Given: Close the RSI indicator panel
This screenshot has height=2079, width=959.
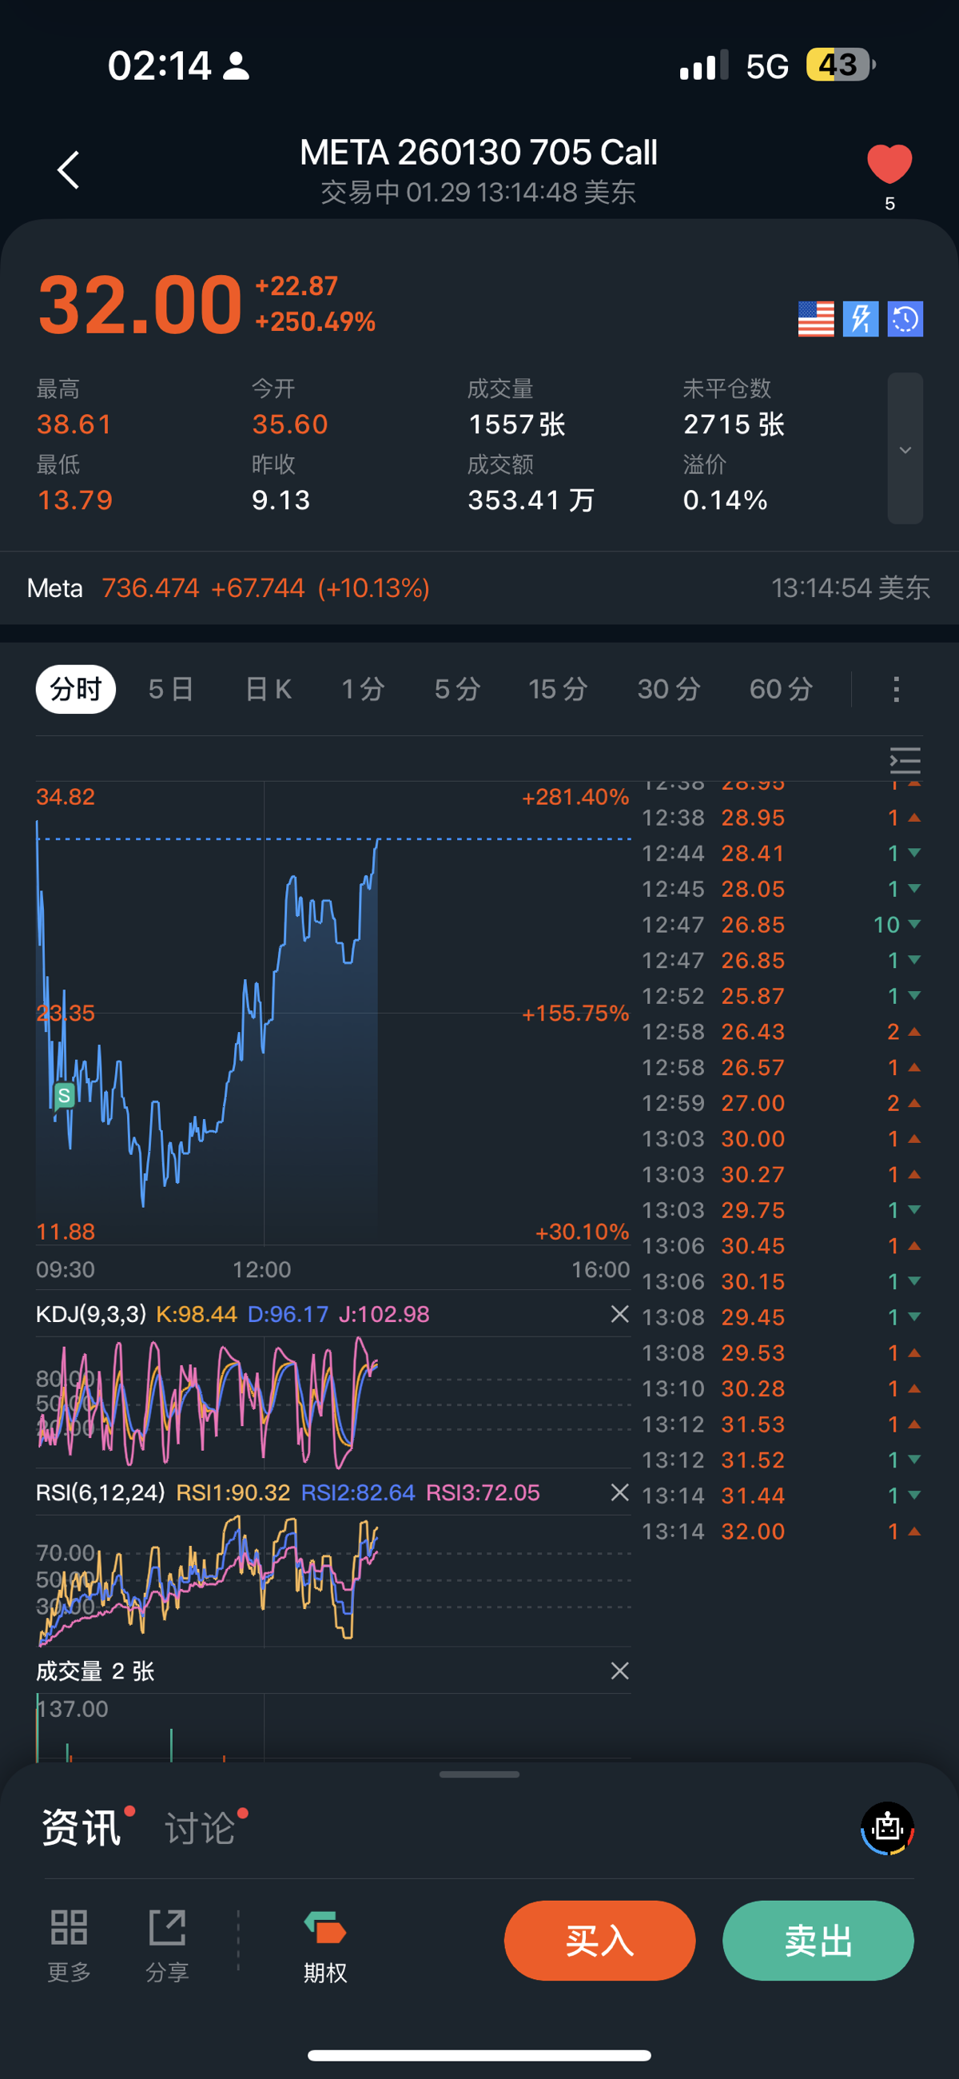Looking at the screenshot, I should coord(619,1493).
